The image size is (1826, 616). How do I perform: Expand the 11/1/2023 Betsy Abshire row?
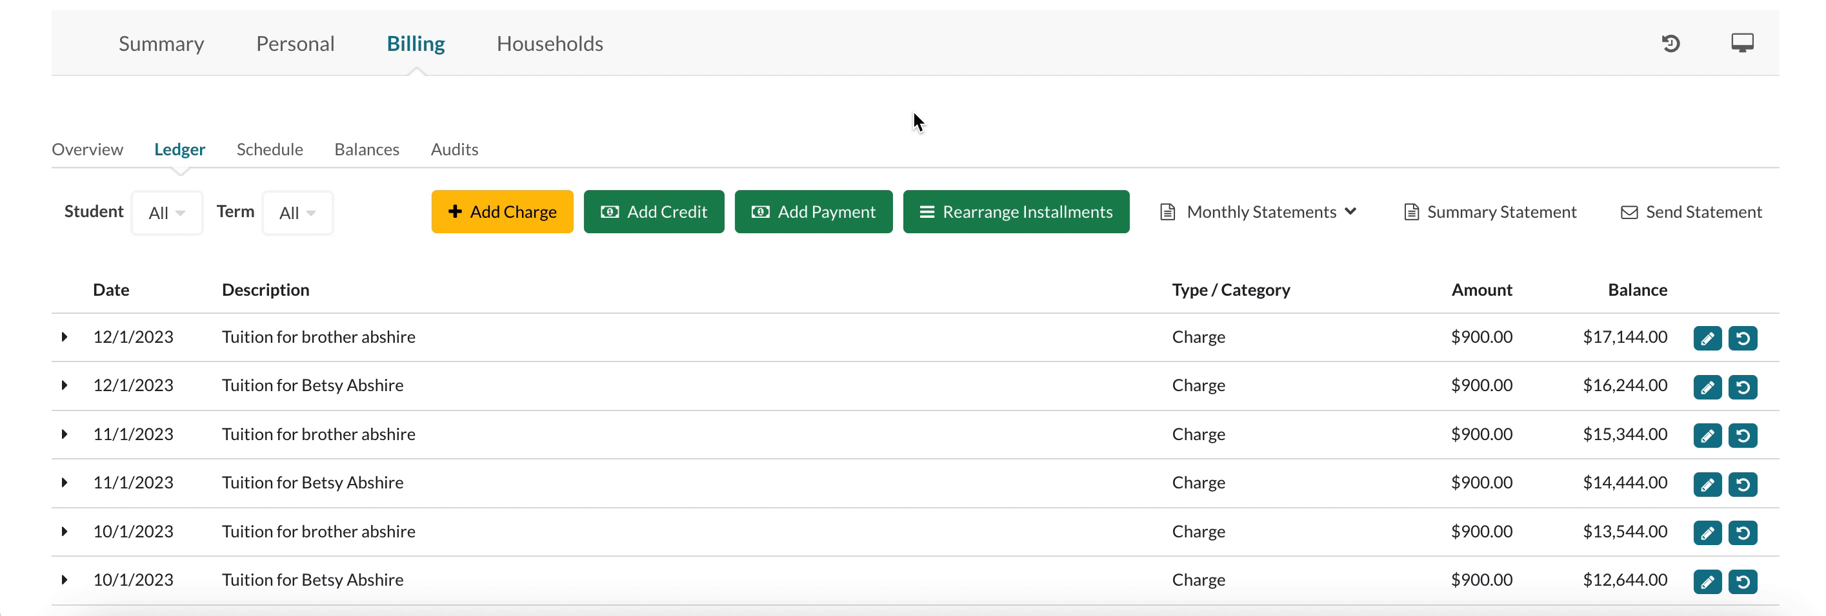65,483
